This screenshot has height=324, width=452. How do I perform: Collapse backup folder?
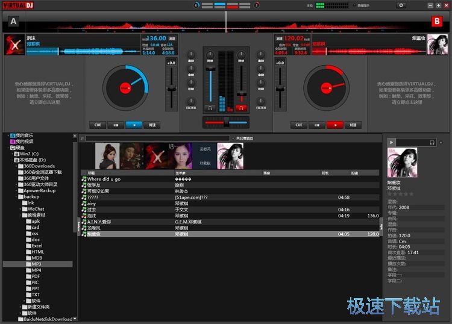16,197
